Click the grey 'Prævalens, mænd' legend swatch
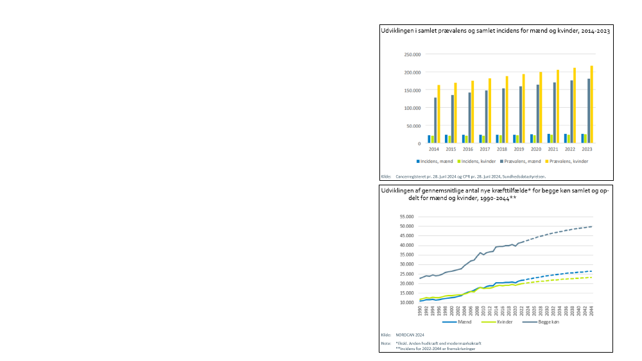Screen dimensions: 642x361 501,162
